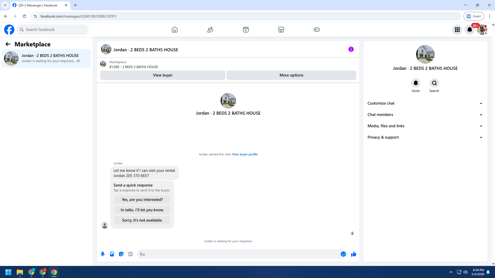The height and width of the screenshot is (278, 495).
Task: Select the Messenger | Facebook browser tab
Action: [38, 5]
